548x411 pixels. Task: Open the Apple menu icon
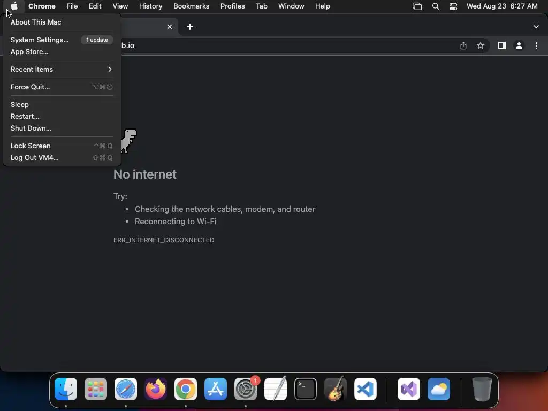point(14,6)
